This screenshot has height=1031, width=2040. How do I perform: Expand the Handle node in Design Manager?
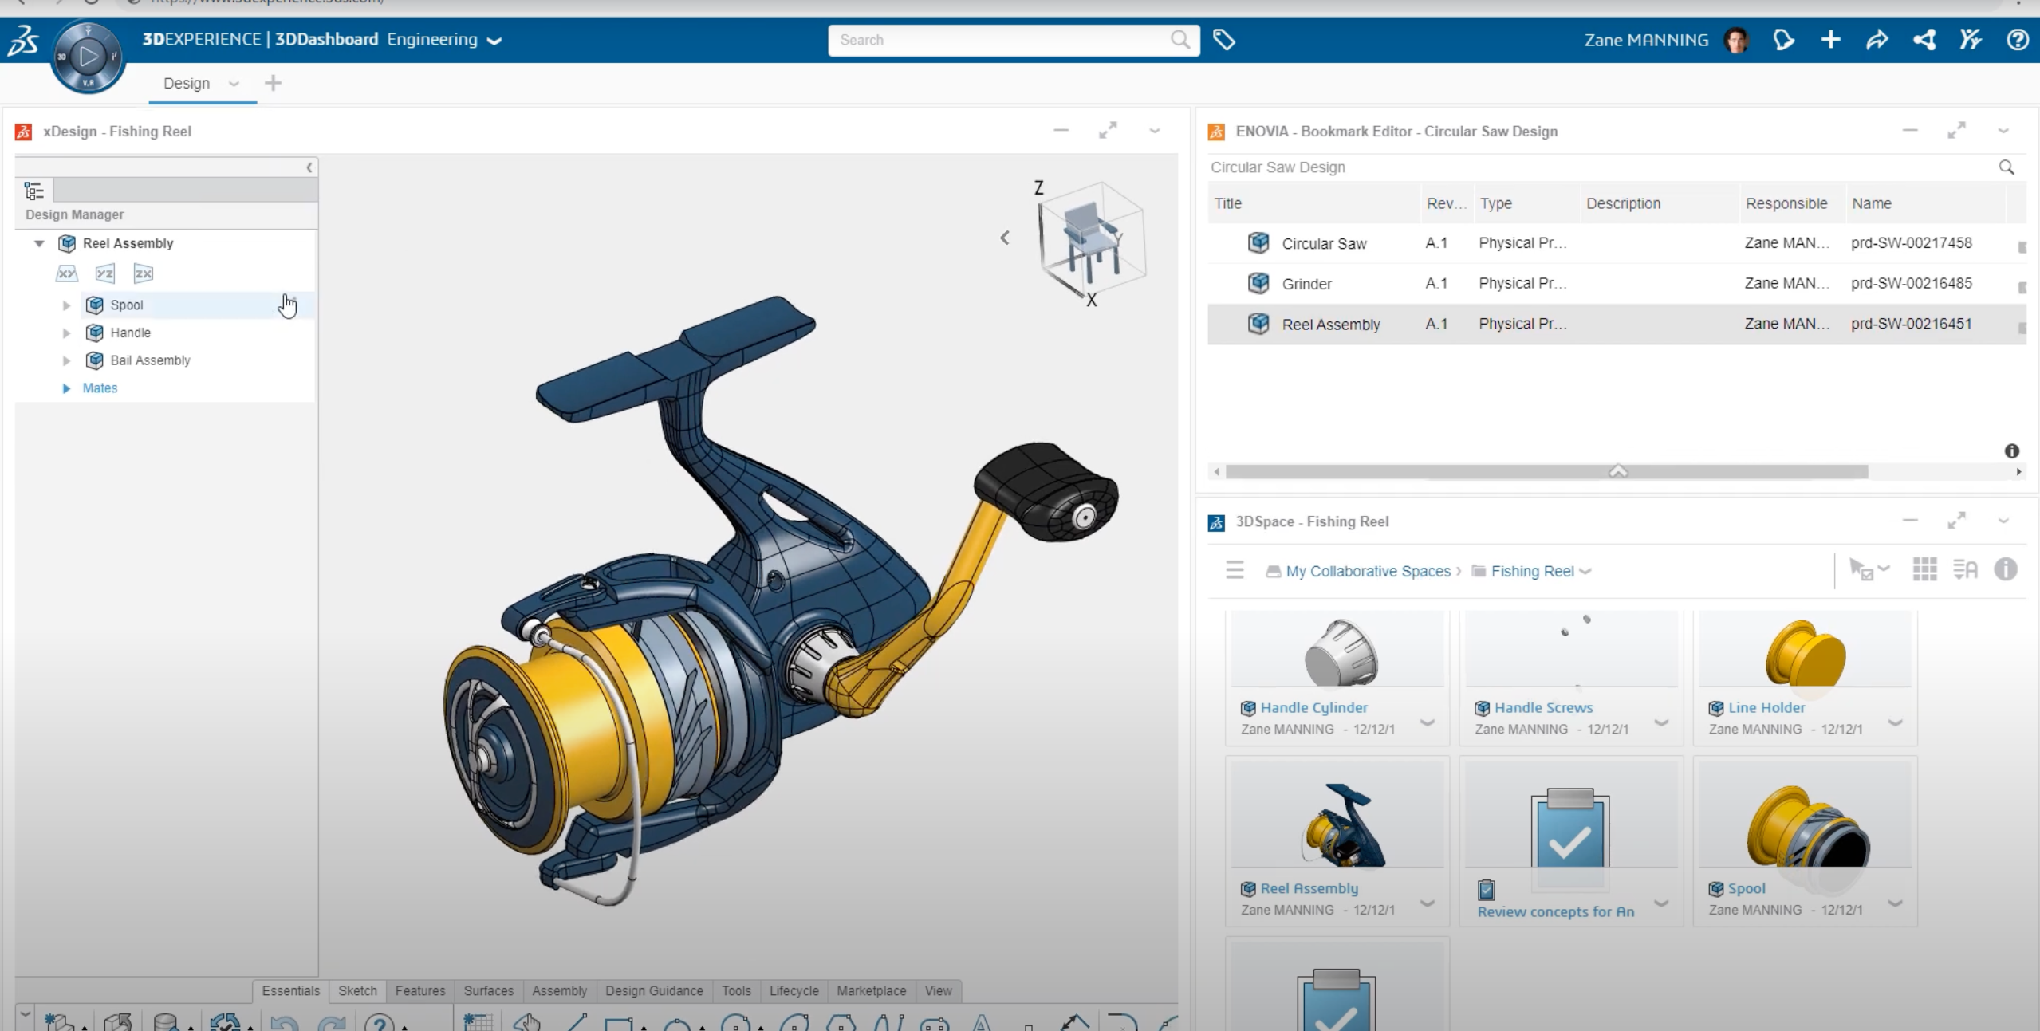(x=67, y=333)
